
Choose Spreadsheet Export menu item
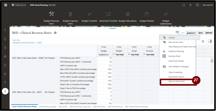176,77
